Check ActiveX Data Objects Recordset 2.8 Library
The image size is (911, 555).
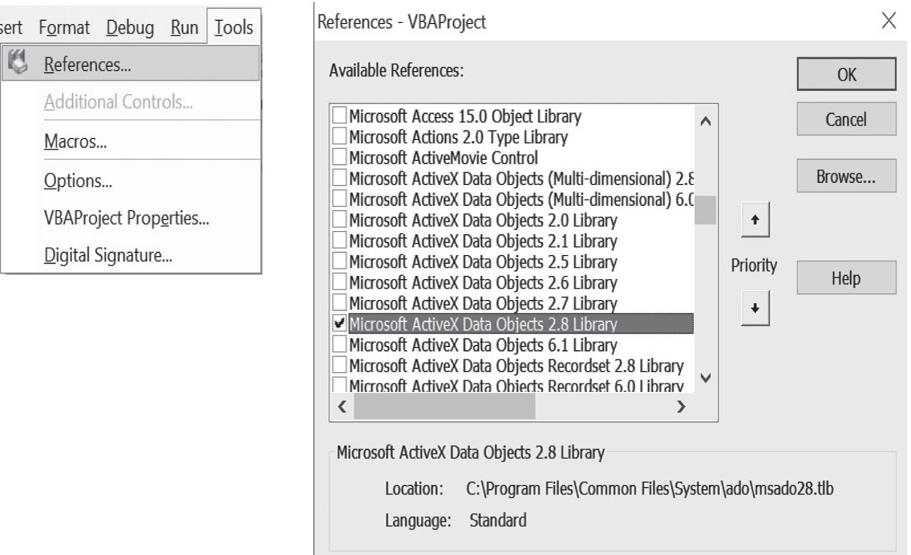[339, 365]
